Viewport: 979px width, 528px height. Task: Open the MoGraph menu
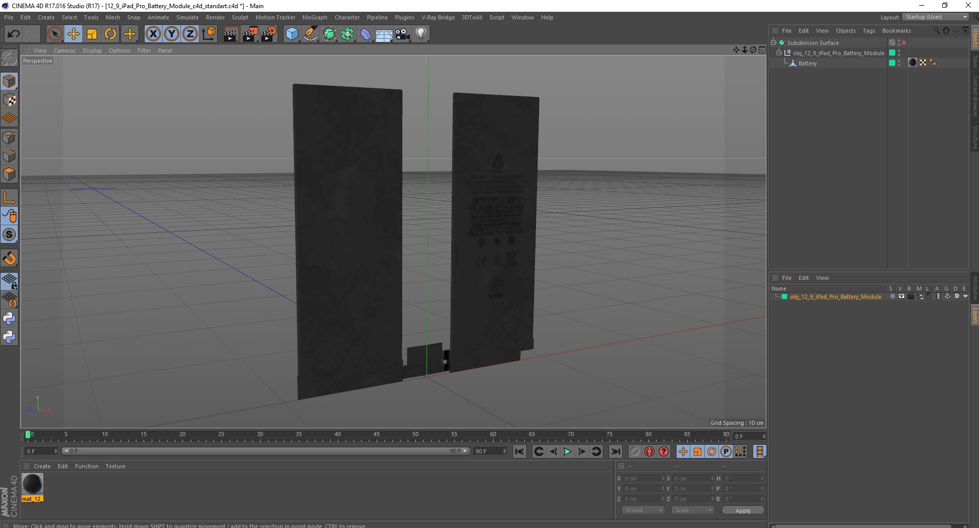coord(315,17)
